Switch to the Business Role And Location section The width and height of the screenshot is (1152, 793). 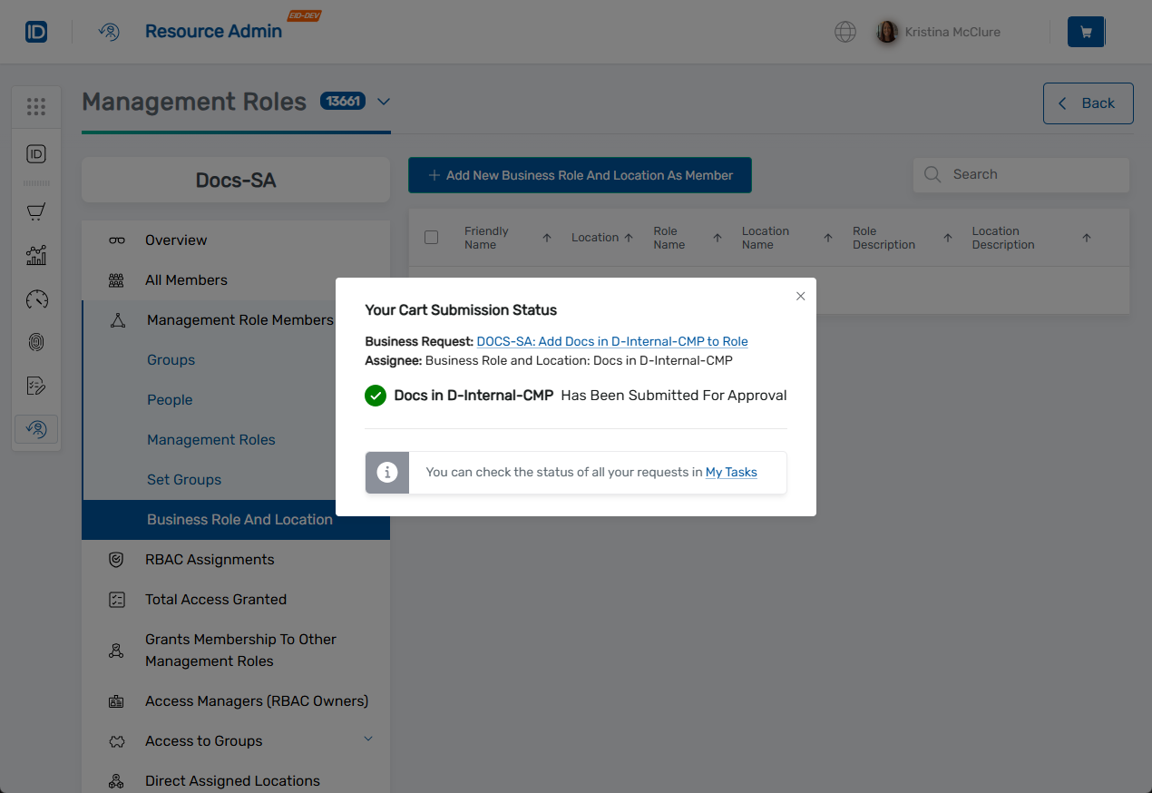click(238, 519)
